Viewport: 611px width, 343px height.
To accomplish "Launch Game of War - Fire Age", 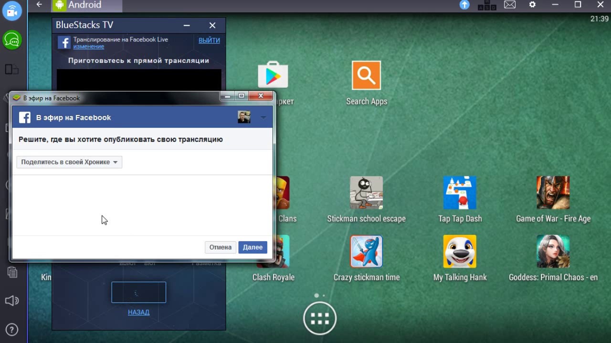I will point(553,193).
